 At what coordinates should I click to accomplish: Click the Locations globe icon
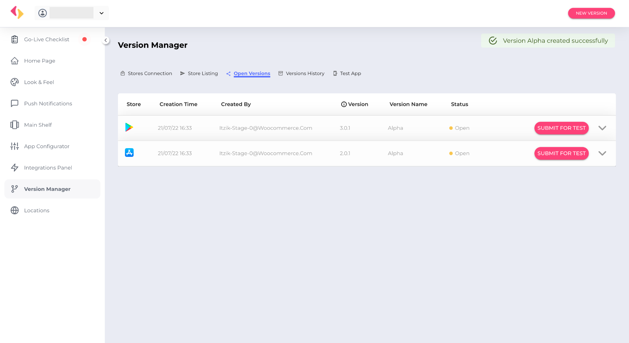pyautogui.click(x=14, y=210)
